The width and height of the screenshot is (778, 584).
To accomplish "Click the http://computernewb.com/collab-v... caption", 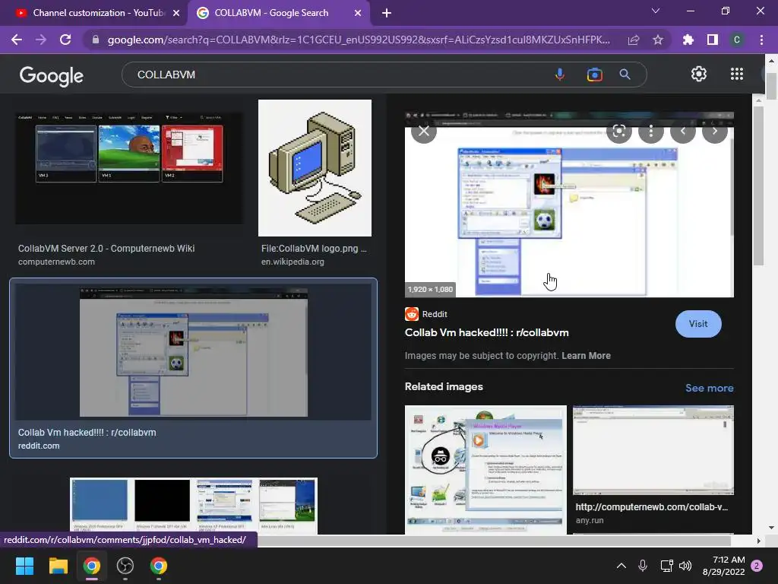I will pyautogui.click(x=651, y=507).
